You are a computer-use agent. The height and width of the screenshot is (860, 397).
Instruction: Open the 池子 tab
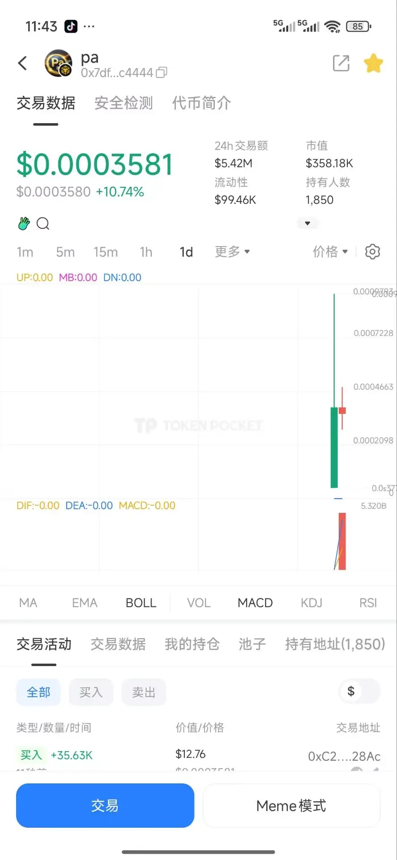pyautogui.click(x=252, y=644)
